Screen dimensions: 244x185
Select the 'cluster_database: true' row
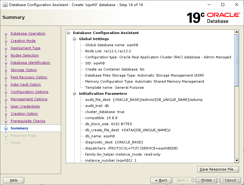click(105, 112)
